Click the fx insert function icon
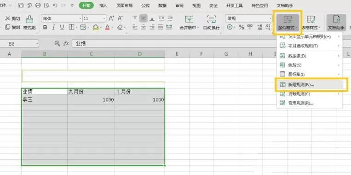 [x=66, y=44]
